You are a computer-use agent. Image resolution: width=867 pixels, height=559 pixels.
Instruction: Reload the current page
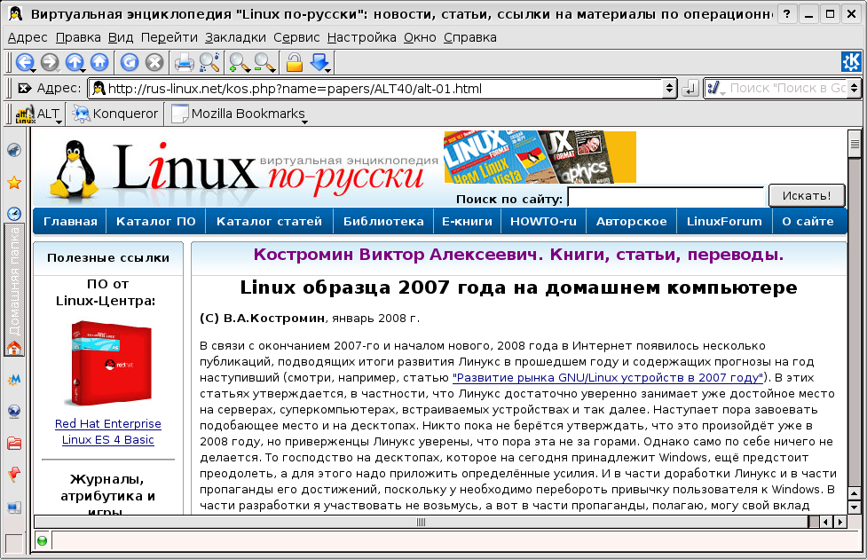point(130,62)
